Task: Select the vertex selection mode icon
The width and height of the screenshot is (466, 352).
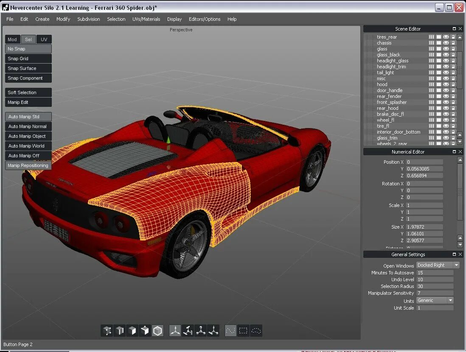Action: pos(107,331)
